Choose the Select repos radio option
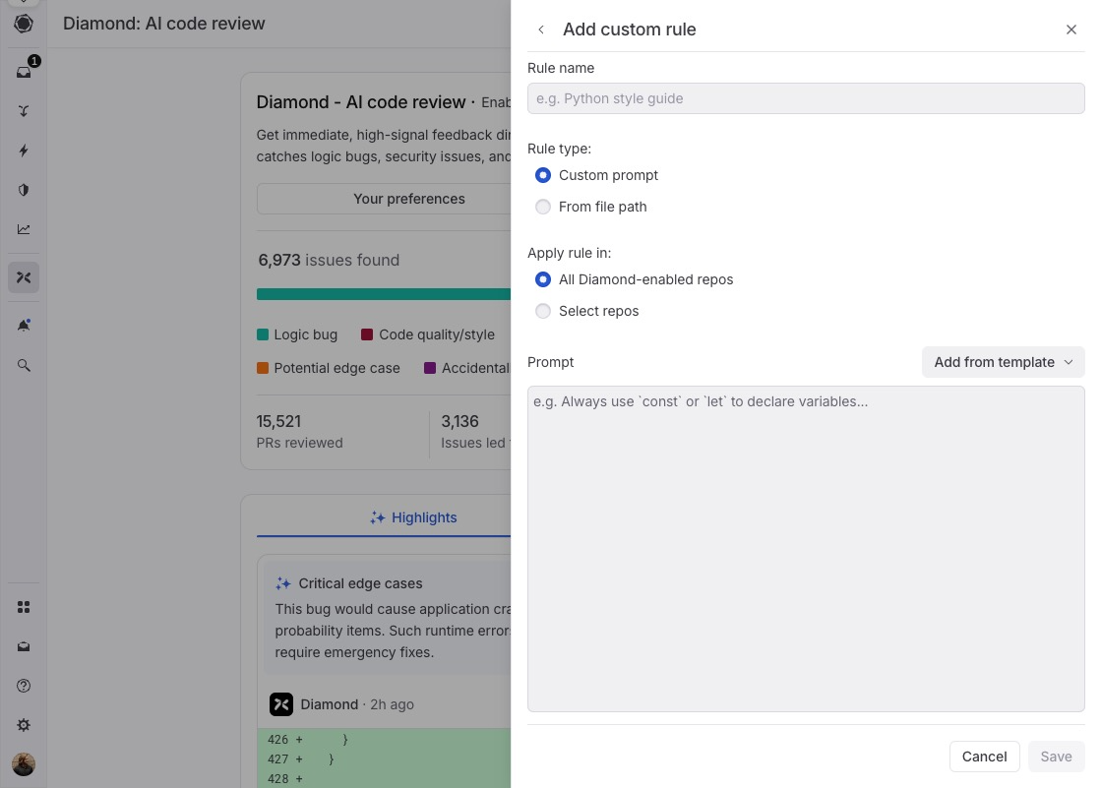This screenshot has width=1101, height=788. click(x=543, y=311)
